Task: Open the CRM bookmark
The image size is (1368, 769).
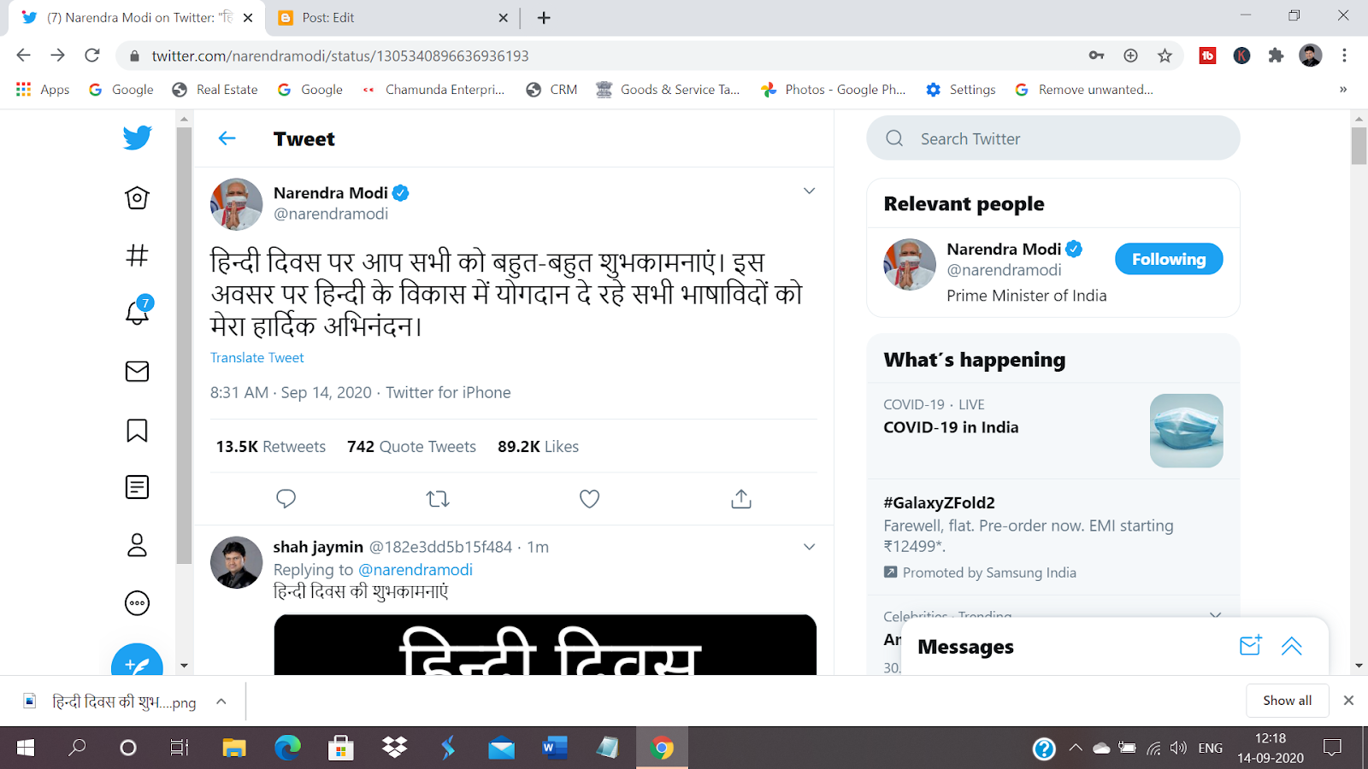Action: coord(551,90)
